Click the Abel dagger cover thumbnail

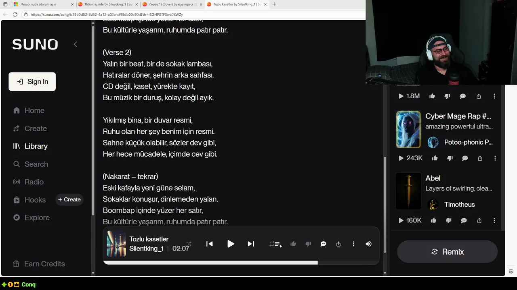point(408,191)
